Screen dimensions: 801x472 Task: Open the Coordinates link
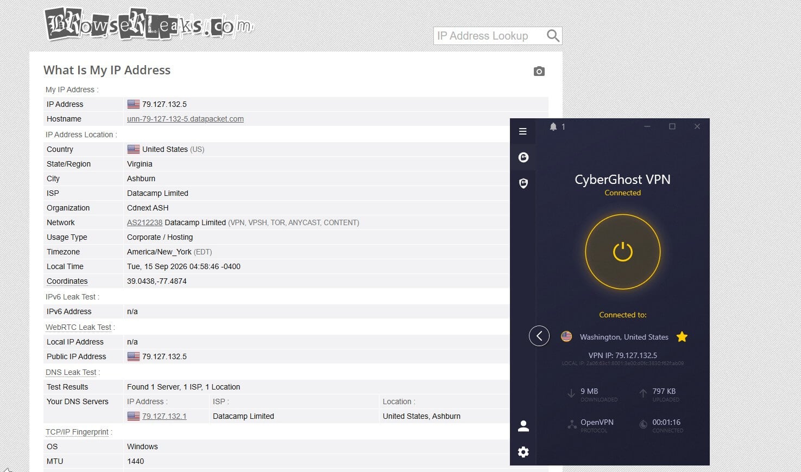coord(67,281)
